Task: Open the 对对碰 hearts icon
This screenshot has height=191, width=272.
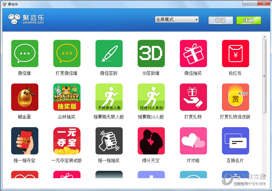Action: click(x=193, y=141)
